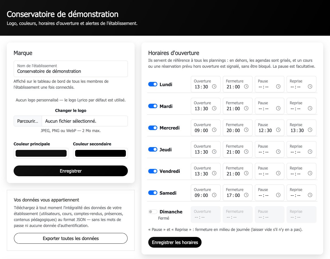Click the 'Changer le logo' label
Screen dimensions: 330x259
point(71,111)
